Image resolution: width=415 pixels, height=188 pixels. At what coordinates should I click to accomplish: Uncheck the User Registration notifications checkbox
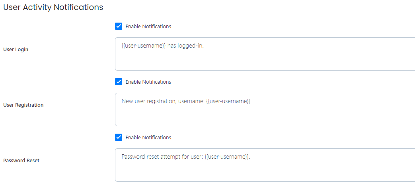click(x=119, y=82)
